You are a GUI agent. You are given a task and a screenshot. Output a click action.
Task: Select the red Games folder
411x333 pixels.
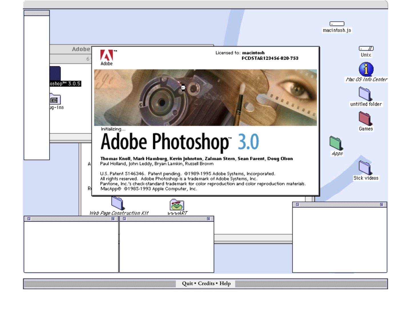click(x=365, y=119)
